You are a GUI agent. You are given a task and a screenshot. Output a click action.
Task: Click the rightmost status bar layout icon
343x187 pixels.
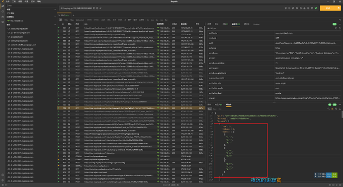[x=341, y=185]
